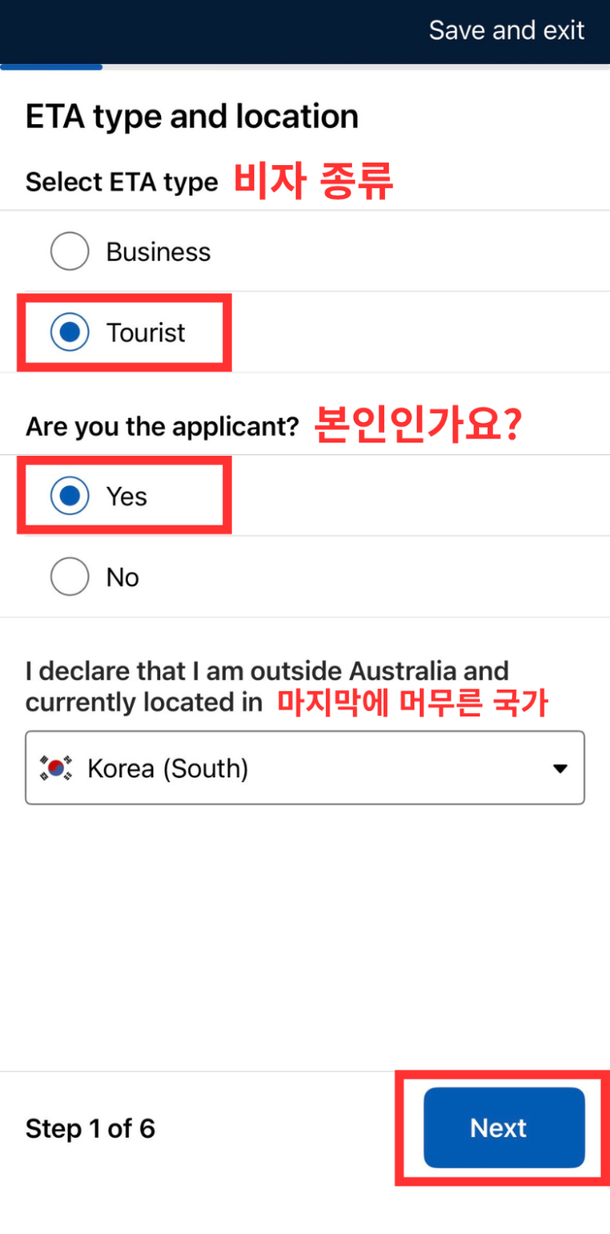The height and width of the screenshot is (1234, 610).
Task: Click the Business option label text
Action: click(x=159, y=252)
